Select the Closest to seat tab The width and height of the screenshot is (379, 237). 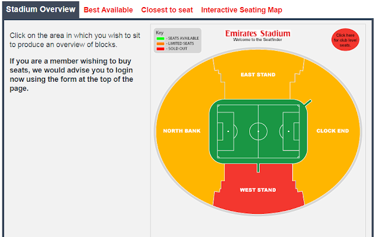tap(167, 10)
